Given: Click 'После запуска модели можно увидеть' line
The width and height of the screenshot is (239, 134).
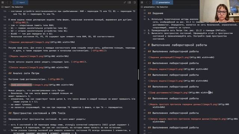Looking at the screenshot, I should [x=48, y=62].
